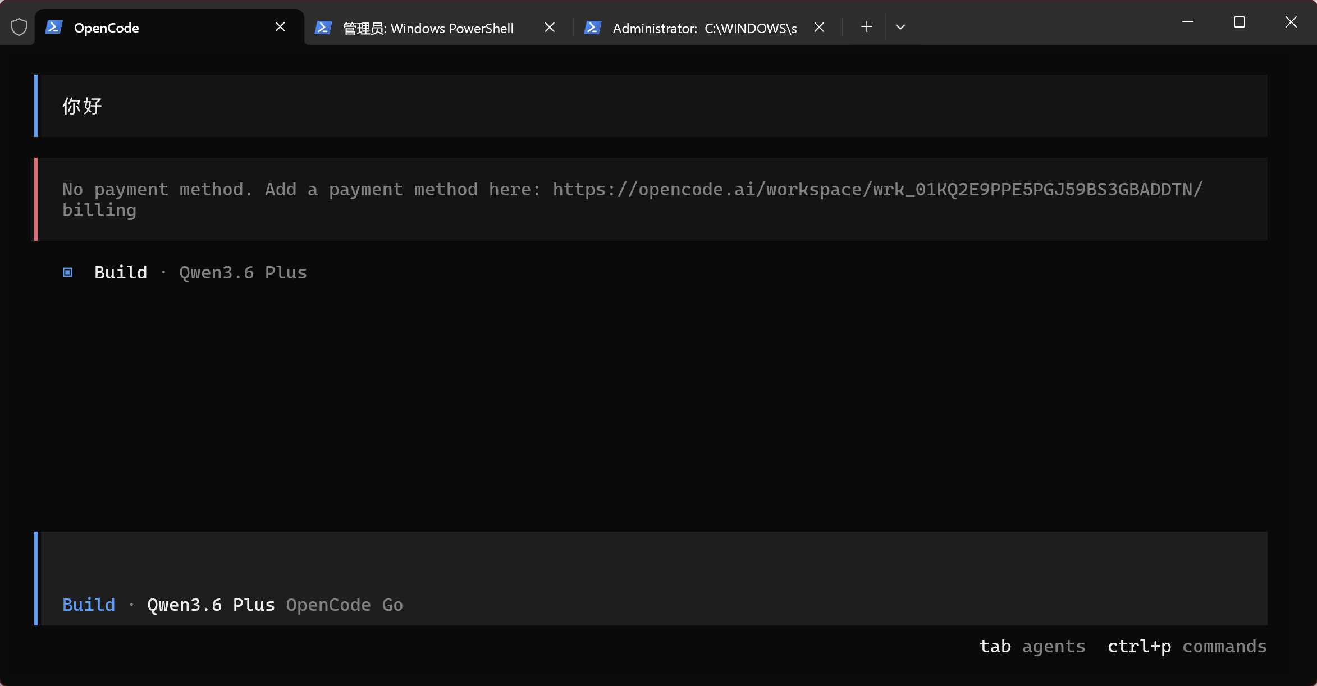Click the 你好 message
The height and width of the screenshot is (686, 1317).
click(x=82, y=106)
